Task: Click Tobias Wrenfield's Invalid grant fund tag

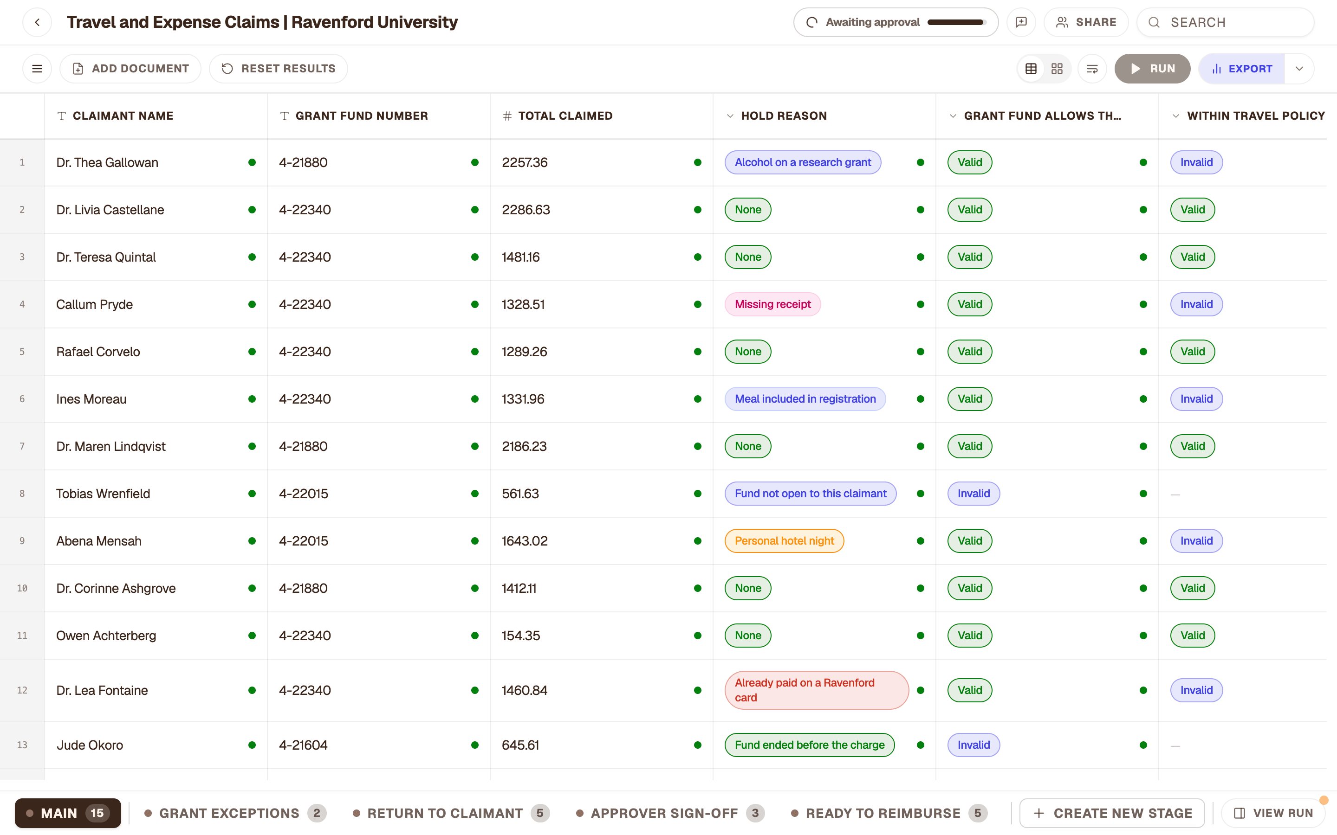Action: click(974, 494)
